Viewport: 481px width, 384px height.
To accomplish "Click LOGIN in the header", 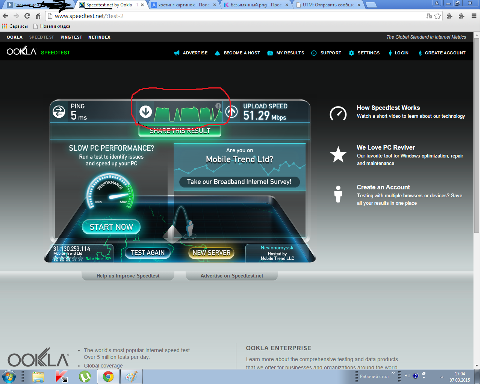I will [398, 53].
